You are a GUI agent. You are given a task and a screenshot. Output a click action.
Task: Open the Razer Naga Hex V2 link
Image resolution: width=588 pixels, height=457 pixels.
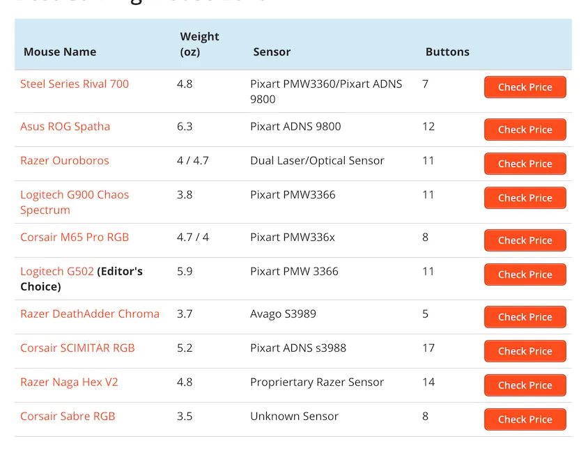69,382
